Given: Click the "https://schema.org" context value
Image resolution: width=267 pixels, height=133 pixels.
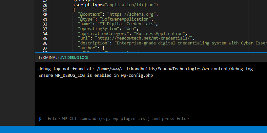Looking at the screenshot, I should (131, 14).
